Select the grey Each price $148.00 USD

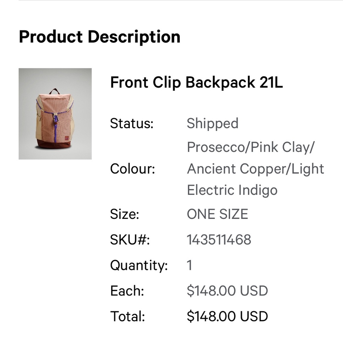click(x=227, y=291)
